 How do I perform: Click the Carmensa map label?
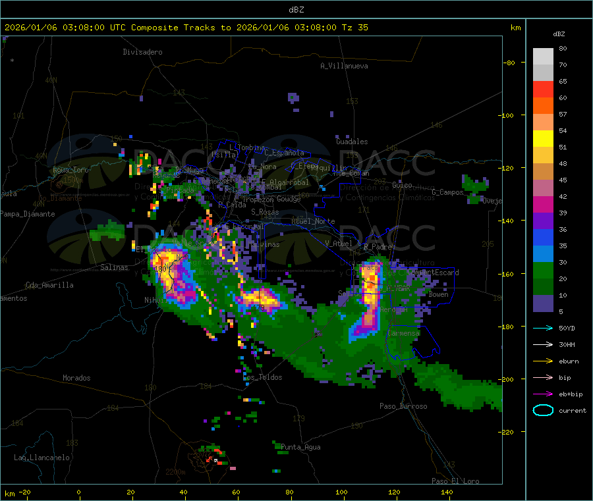404,333
